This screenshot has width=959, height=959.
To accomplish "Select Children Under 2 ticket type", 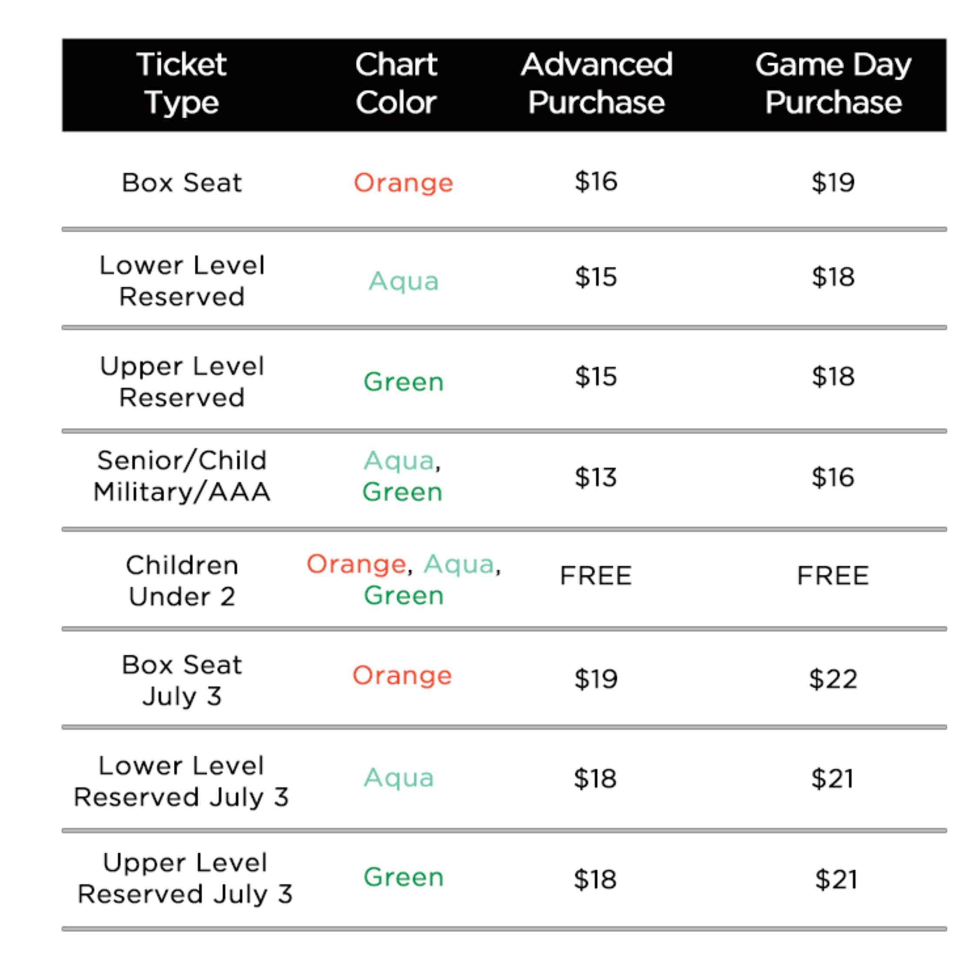I will click(182, 581).
